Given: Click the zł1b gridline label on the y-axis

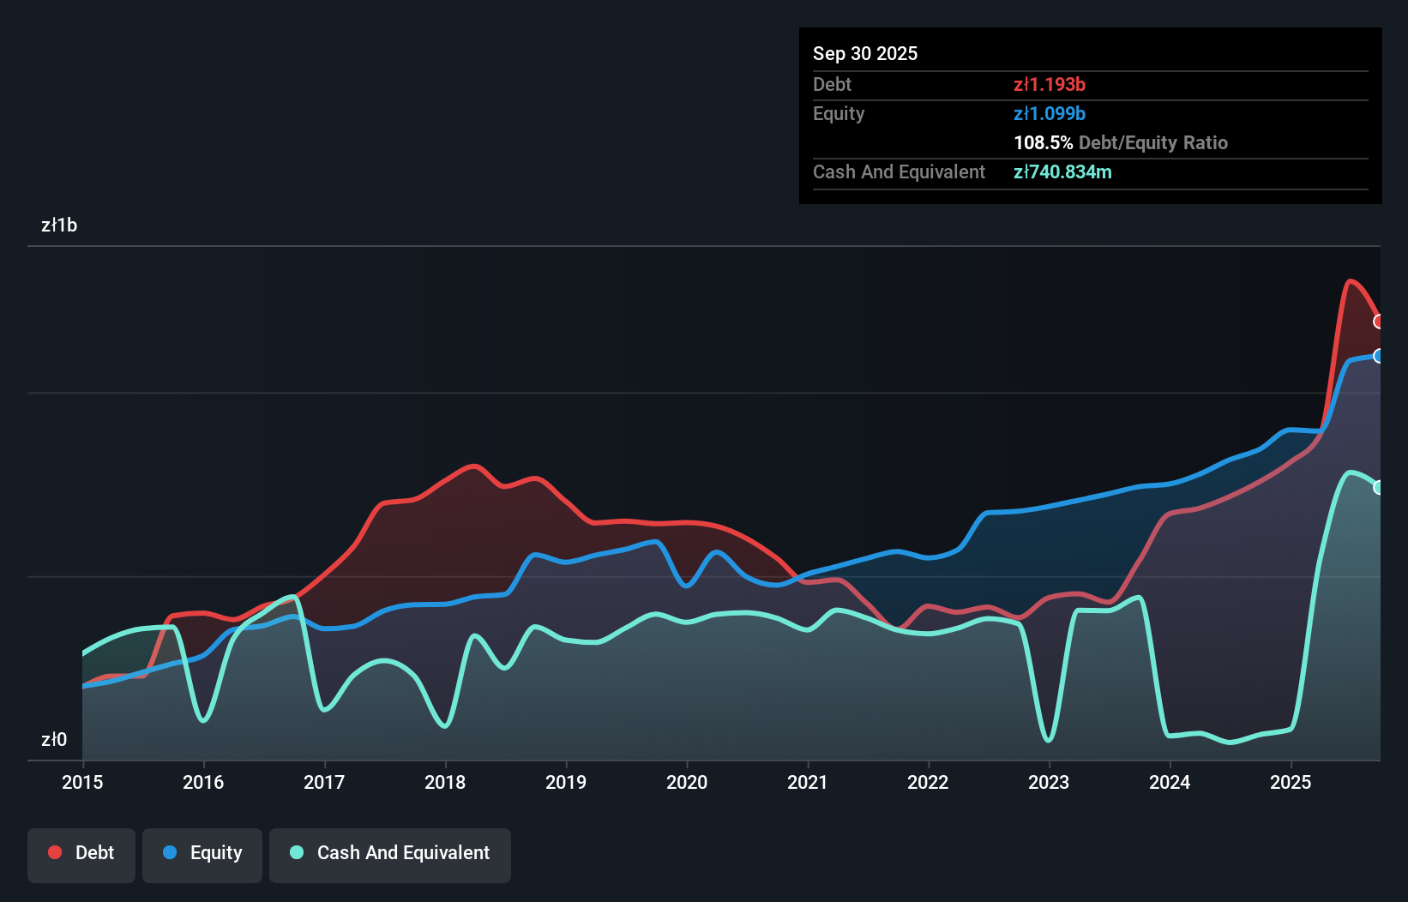Looking at the screenshot, I should (x=59, y=225).
